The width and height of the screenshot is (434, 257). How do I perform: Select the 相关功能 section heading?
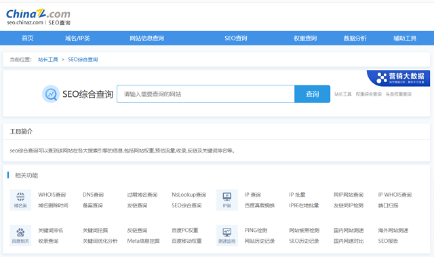26,176
